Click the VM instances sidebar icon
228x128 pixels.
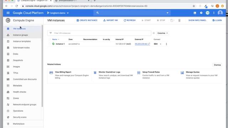pos(8,29)
